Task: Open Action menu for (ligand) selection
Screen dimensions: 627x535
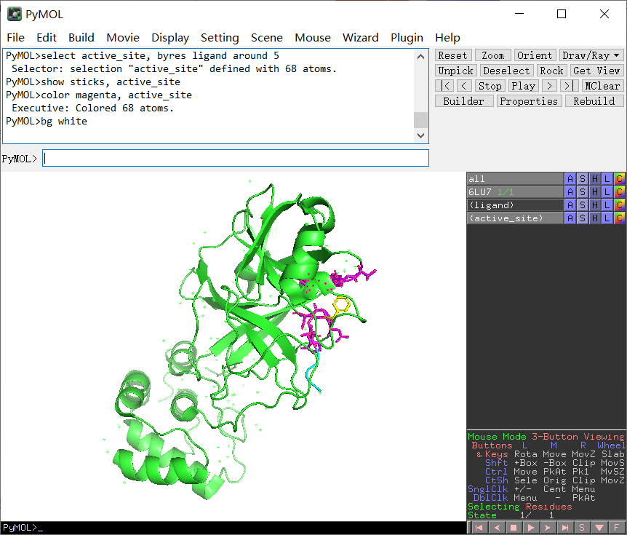Action: (x=570, y=205)
